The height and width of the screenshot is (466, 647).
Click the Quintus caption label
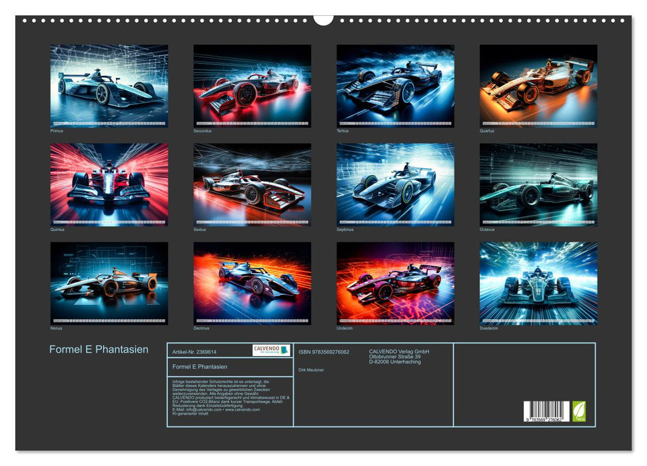coord(57,229)
